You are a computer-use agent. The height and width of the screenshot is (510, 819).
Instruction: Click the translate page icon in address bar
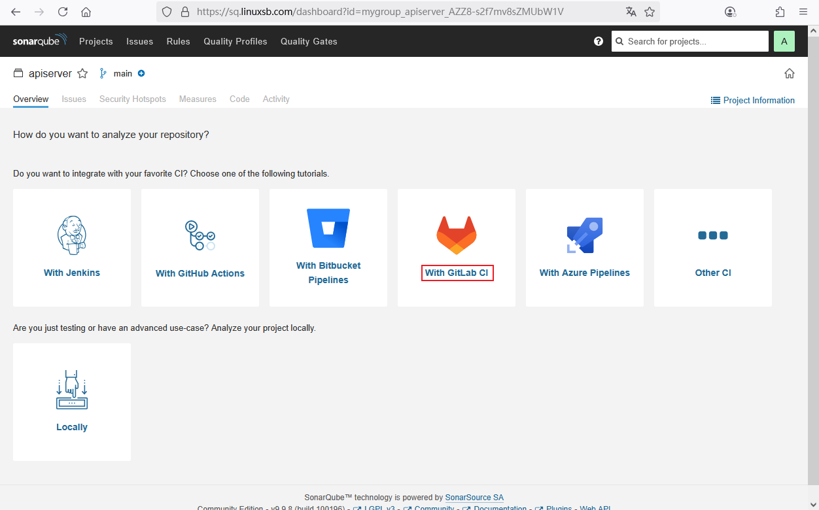pyautogui.click(x=631, y=12)
